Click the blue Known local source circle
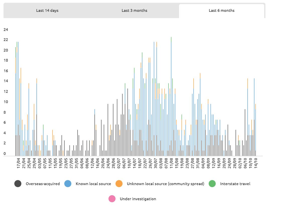Image resolution: width=281 pixels, height=206 pixels. (68, 184)
